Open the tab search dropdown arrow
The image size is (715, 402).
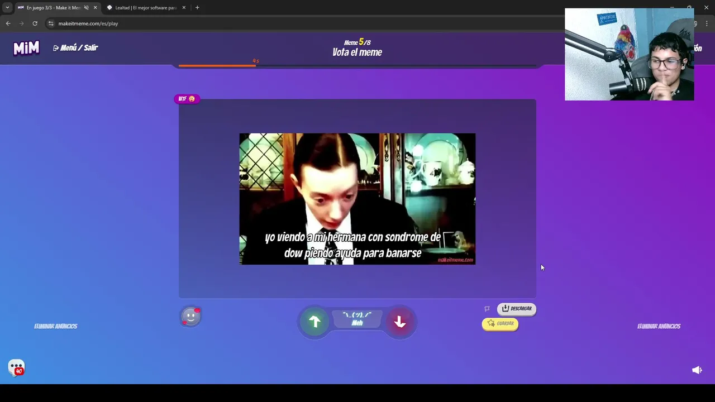(x=7, y=8)
